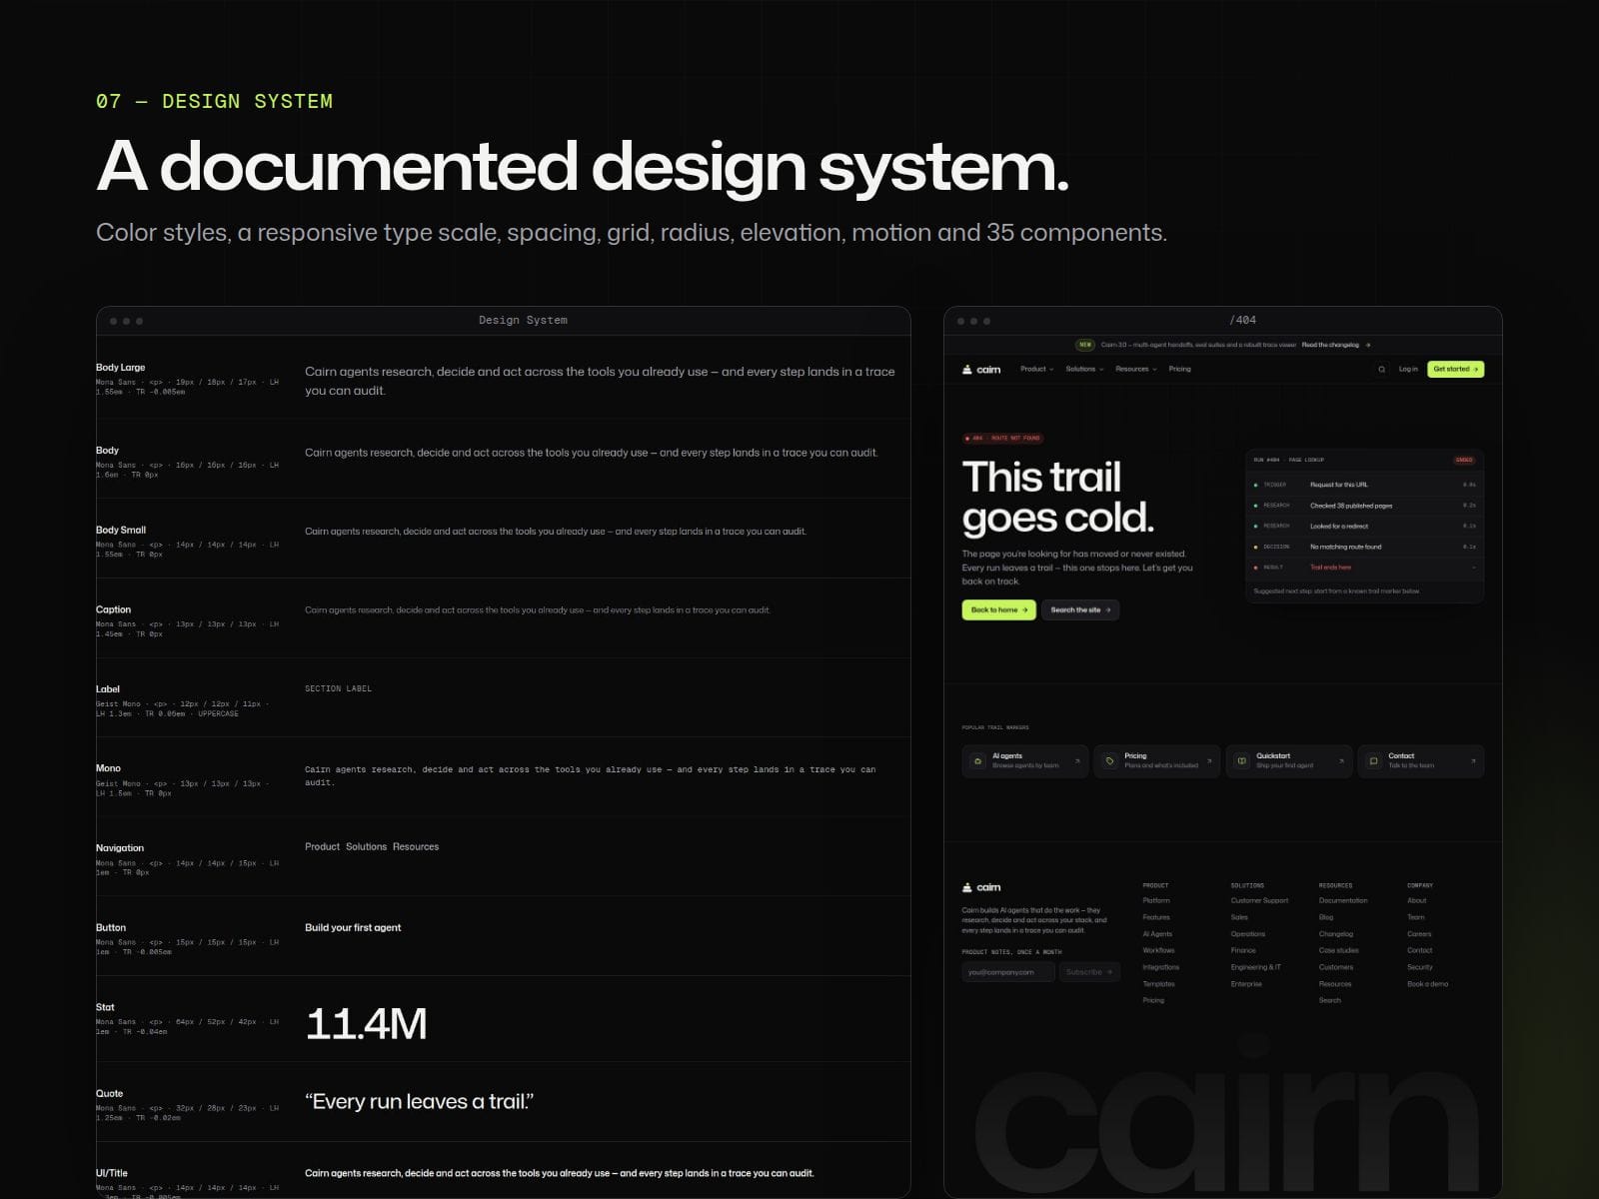This screenshot has height=1199, width=1599.
Task: Open the Book a demo footer link
Action: pos(1427,984)
